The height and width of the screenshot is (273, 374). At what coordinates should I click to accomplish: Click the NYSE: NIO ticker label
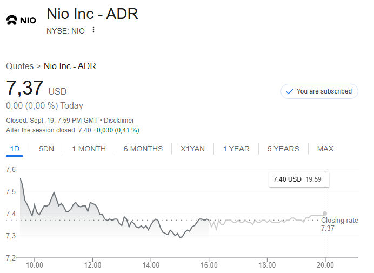click(65, 31)
